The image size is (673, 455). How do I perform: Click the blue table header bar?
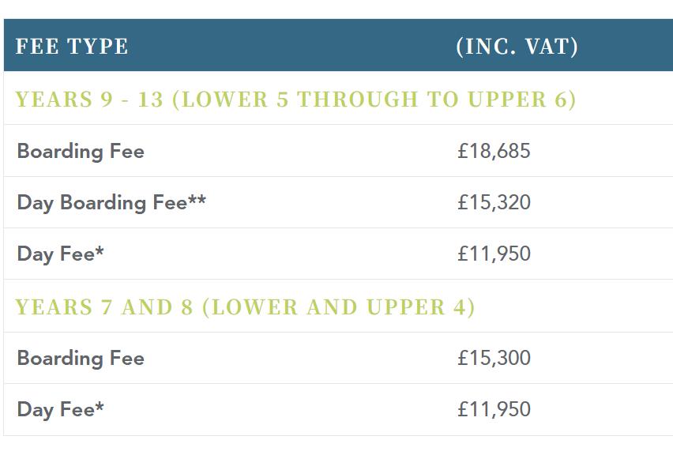pyautogui.click(x=338, y=45)
